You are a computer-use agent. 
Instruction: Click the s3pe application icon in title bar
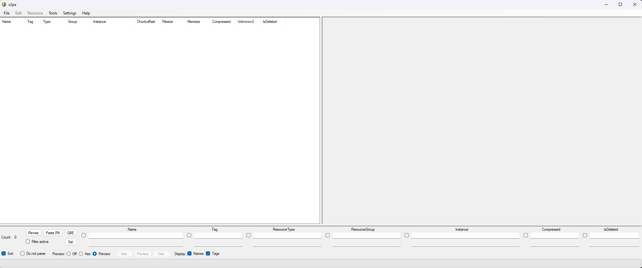[4, 4]
